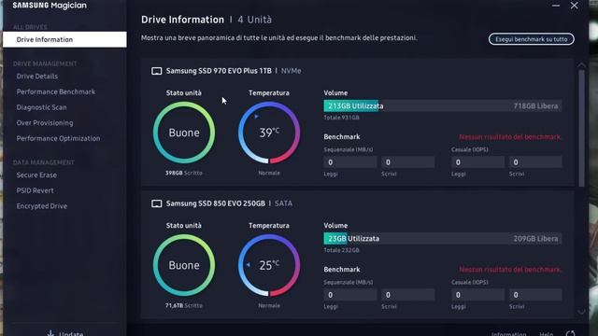Viewport: 598px width, 336px height.
Task: Click the scroll down arrow
Action: (581, 312)
